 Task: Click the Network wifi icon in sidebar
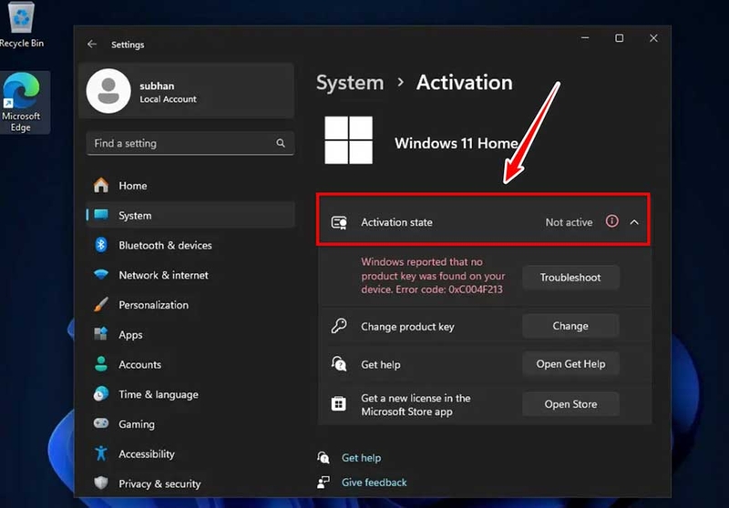pyautogui.click(x=101, y=274)
